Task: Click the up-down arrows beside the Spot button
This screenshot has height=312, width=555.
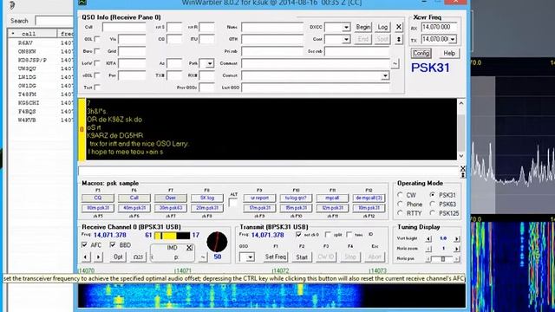Action: pyautogui.click(x=399, y=39)
